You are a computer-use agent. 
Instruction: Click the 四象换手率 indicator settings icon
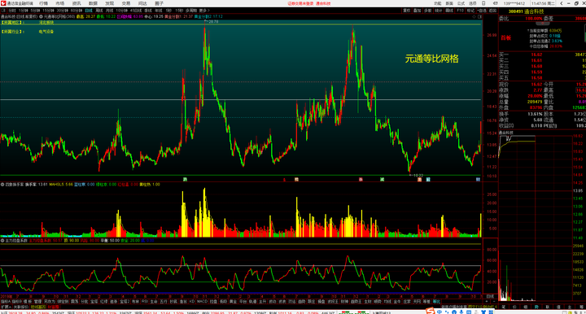tap(2, 185)
